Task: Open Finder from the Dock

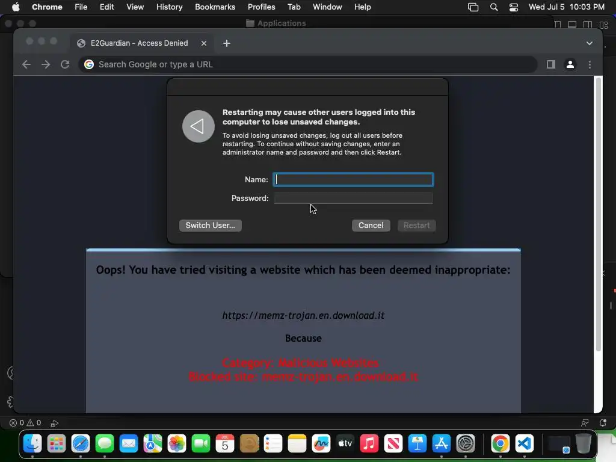Action: click(x=32, y=444)
